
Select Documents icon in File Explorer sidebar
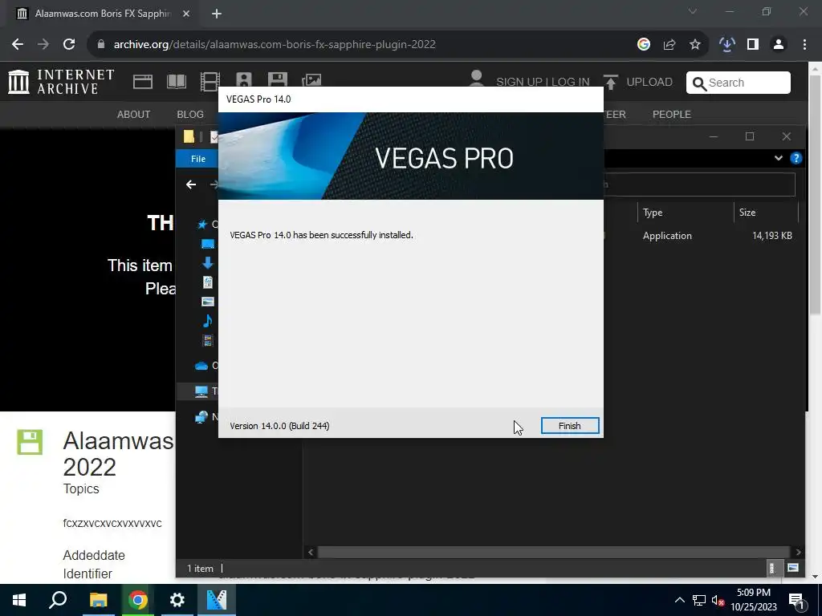click(208, 282)
